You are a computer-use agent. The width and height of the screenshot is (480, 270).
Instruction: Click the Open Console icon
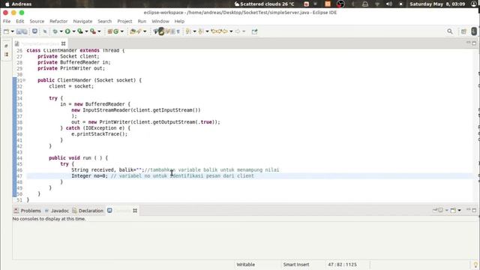(453, 210)
